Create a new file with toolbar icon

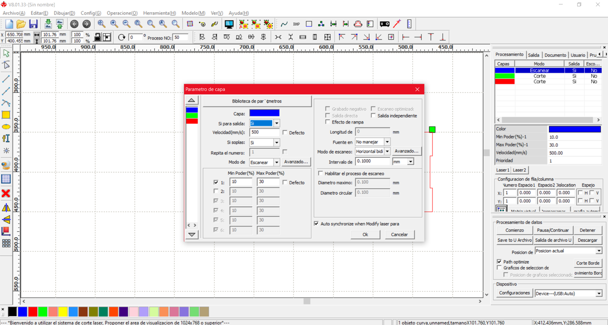click(9, 24)
